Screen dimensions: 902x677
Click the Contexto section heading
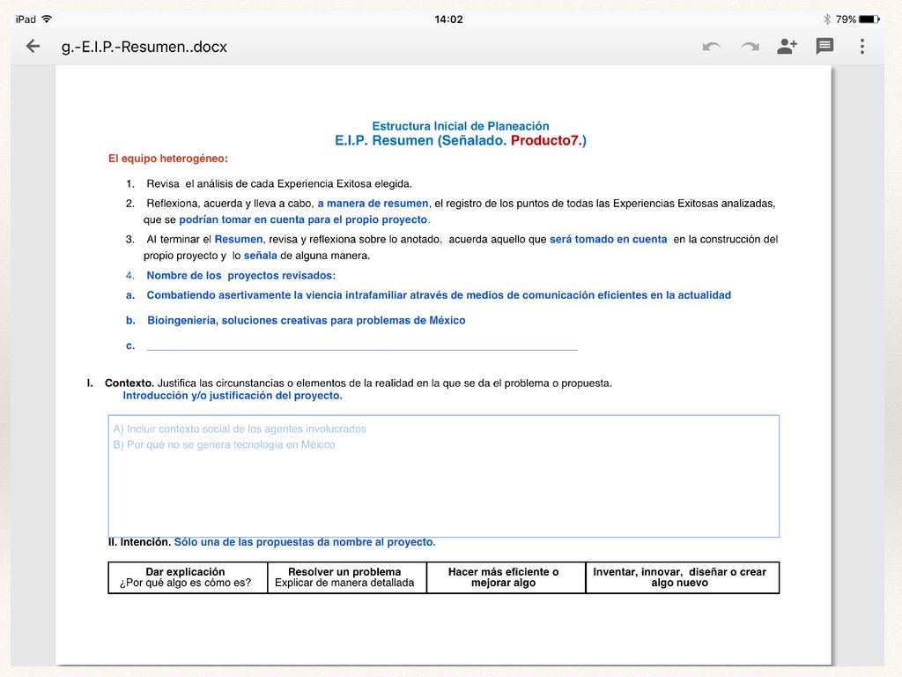click(129, 383)
